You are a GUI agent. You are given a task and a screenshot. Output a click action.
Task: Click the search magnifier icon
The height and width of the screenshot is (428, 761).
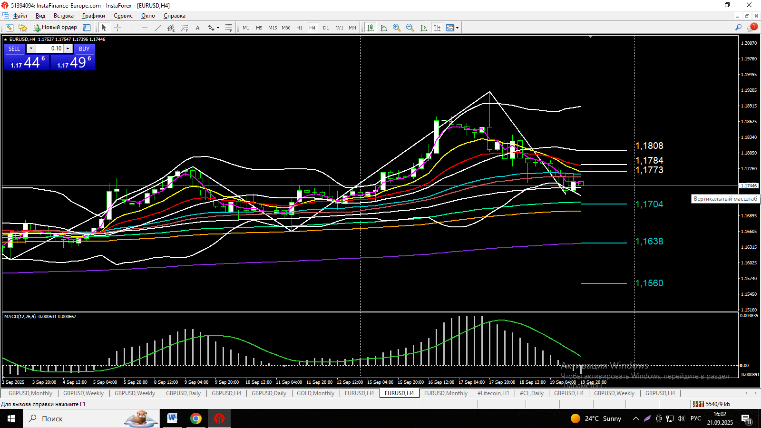(x=738, y=28)
